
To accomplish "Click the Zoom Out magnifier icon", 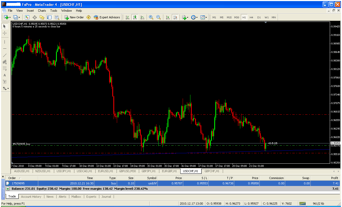I will click(159, 17).
